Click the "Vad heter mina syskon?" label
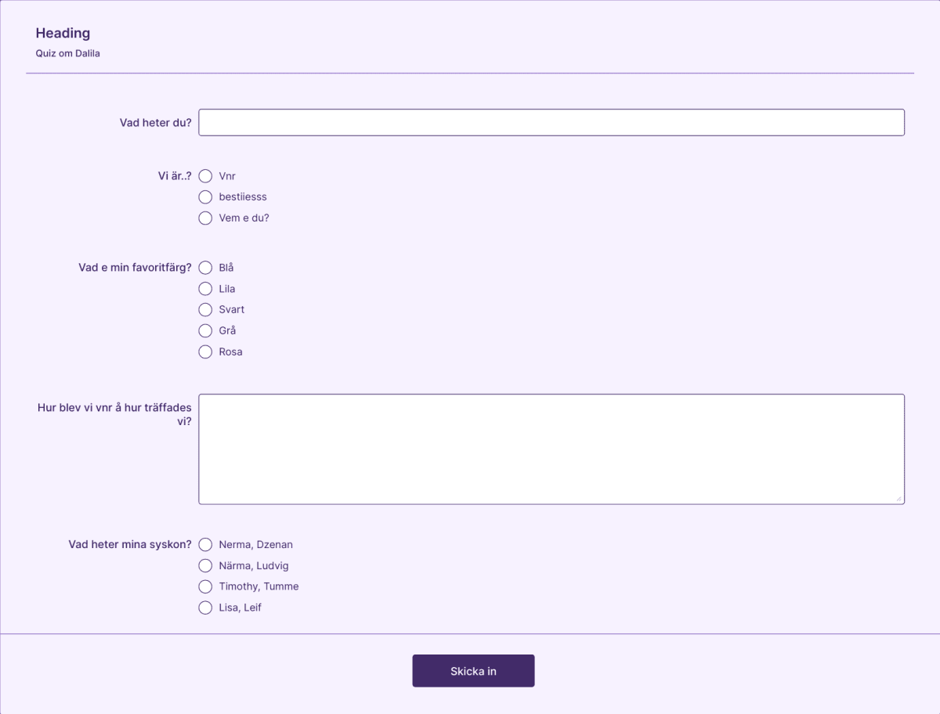The image size is (940, 714). click(x=128, y=543)
